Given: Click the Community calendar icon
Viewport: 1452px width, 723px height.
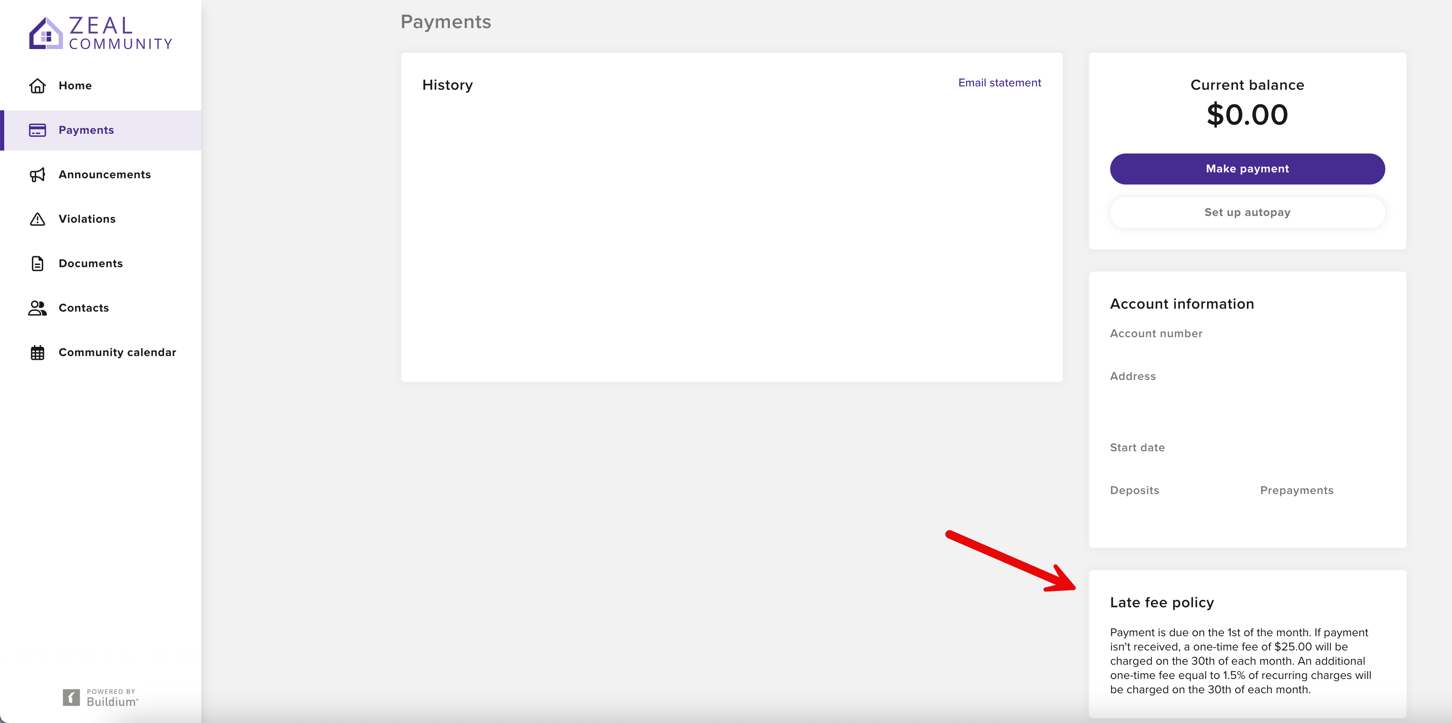Looking at the screenshot, I should coord(37,353).
